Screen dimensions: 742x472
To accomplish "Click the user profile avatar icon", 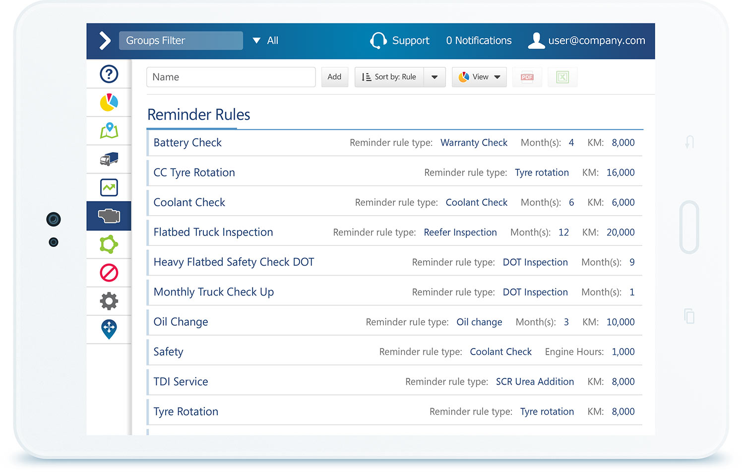I will tap(536, 41).
